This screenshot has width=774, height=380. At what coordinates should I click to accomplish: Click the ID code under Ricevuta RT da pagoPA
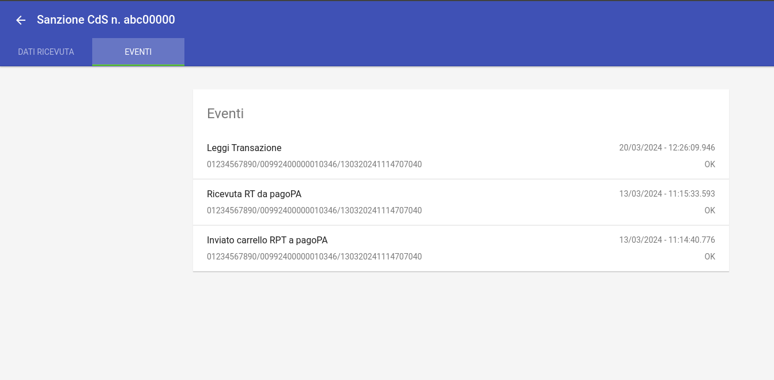pos(314,210)
